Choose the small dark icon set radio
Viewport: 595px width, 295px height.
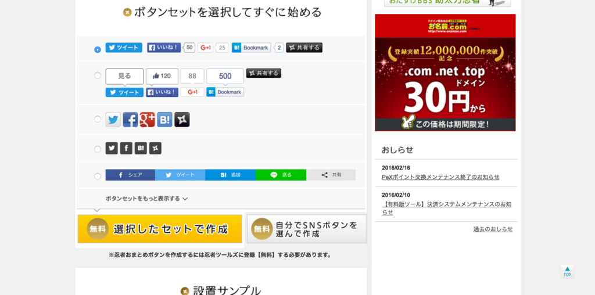coord(98,149)
